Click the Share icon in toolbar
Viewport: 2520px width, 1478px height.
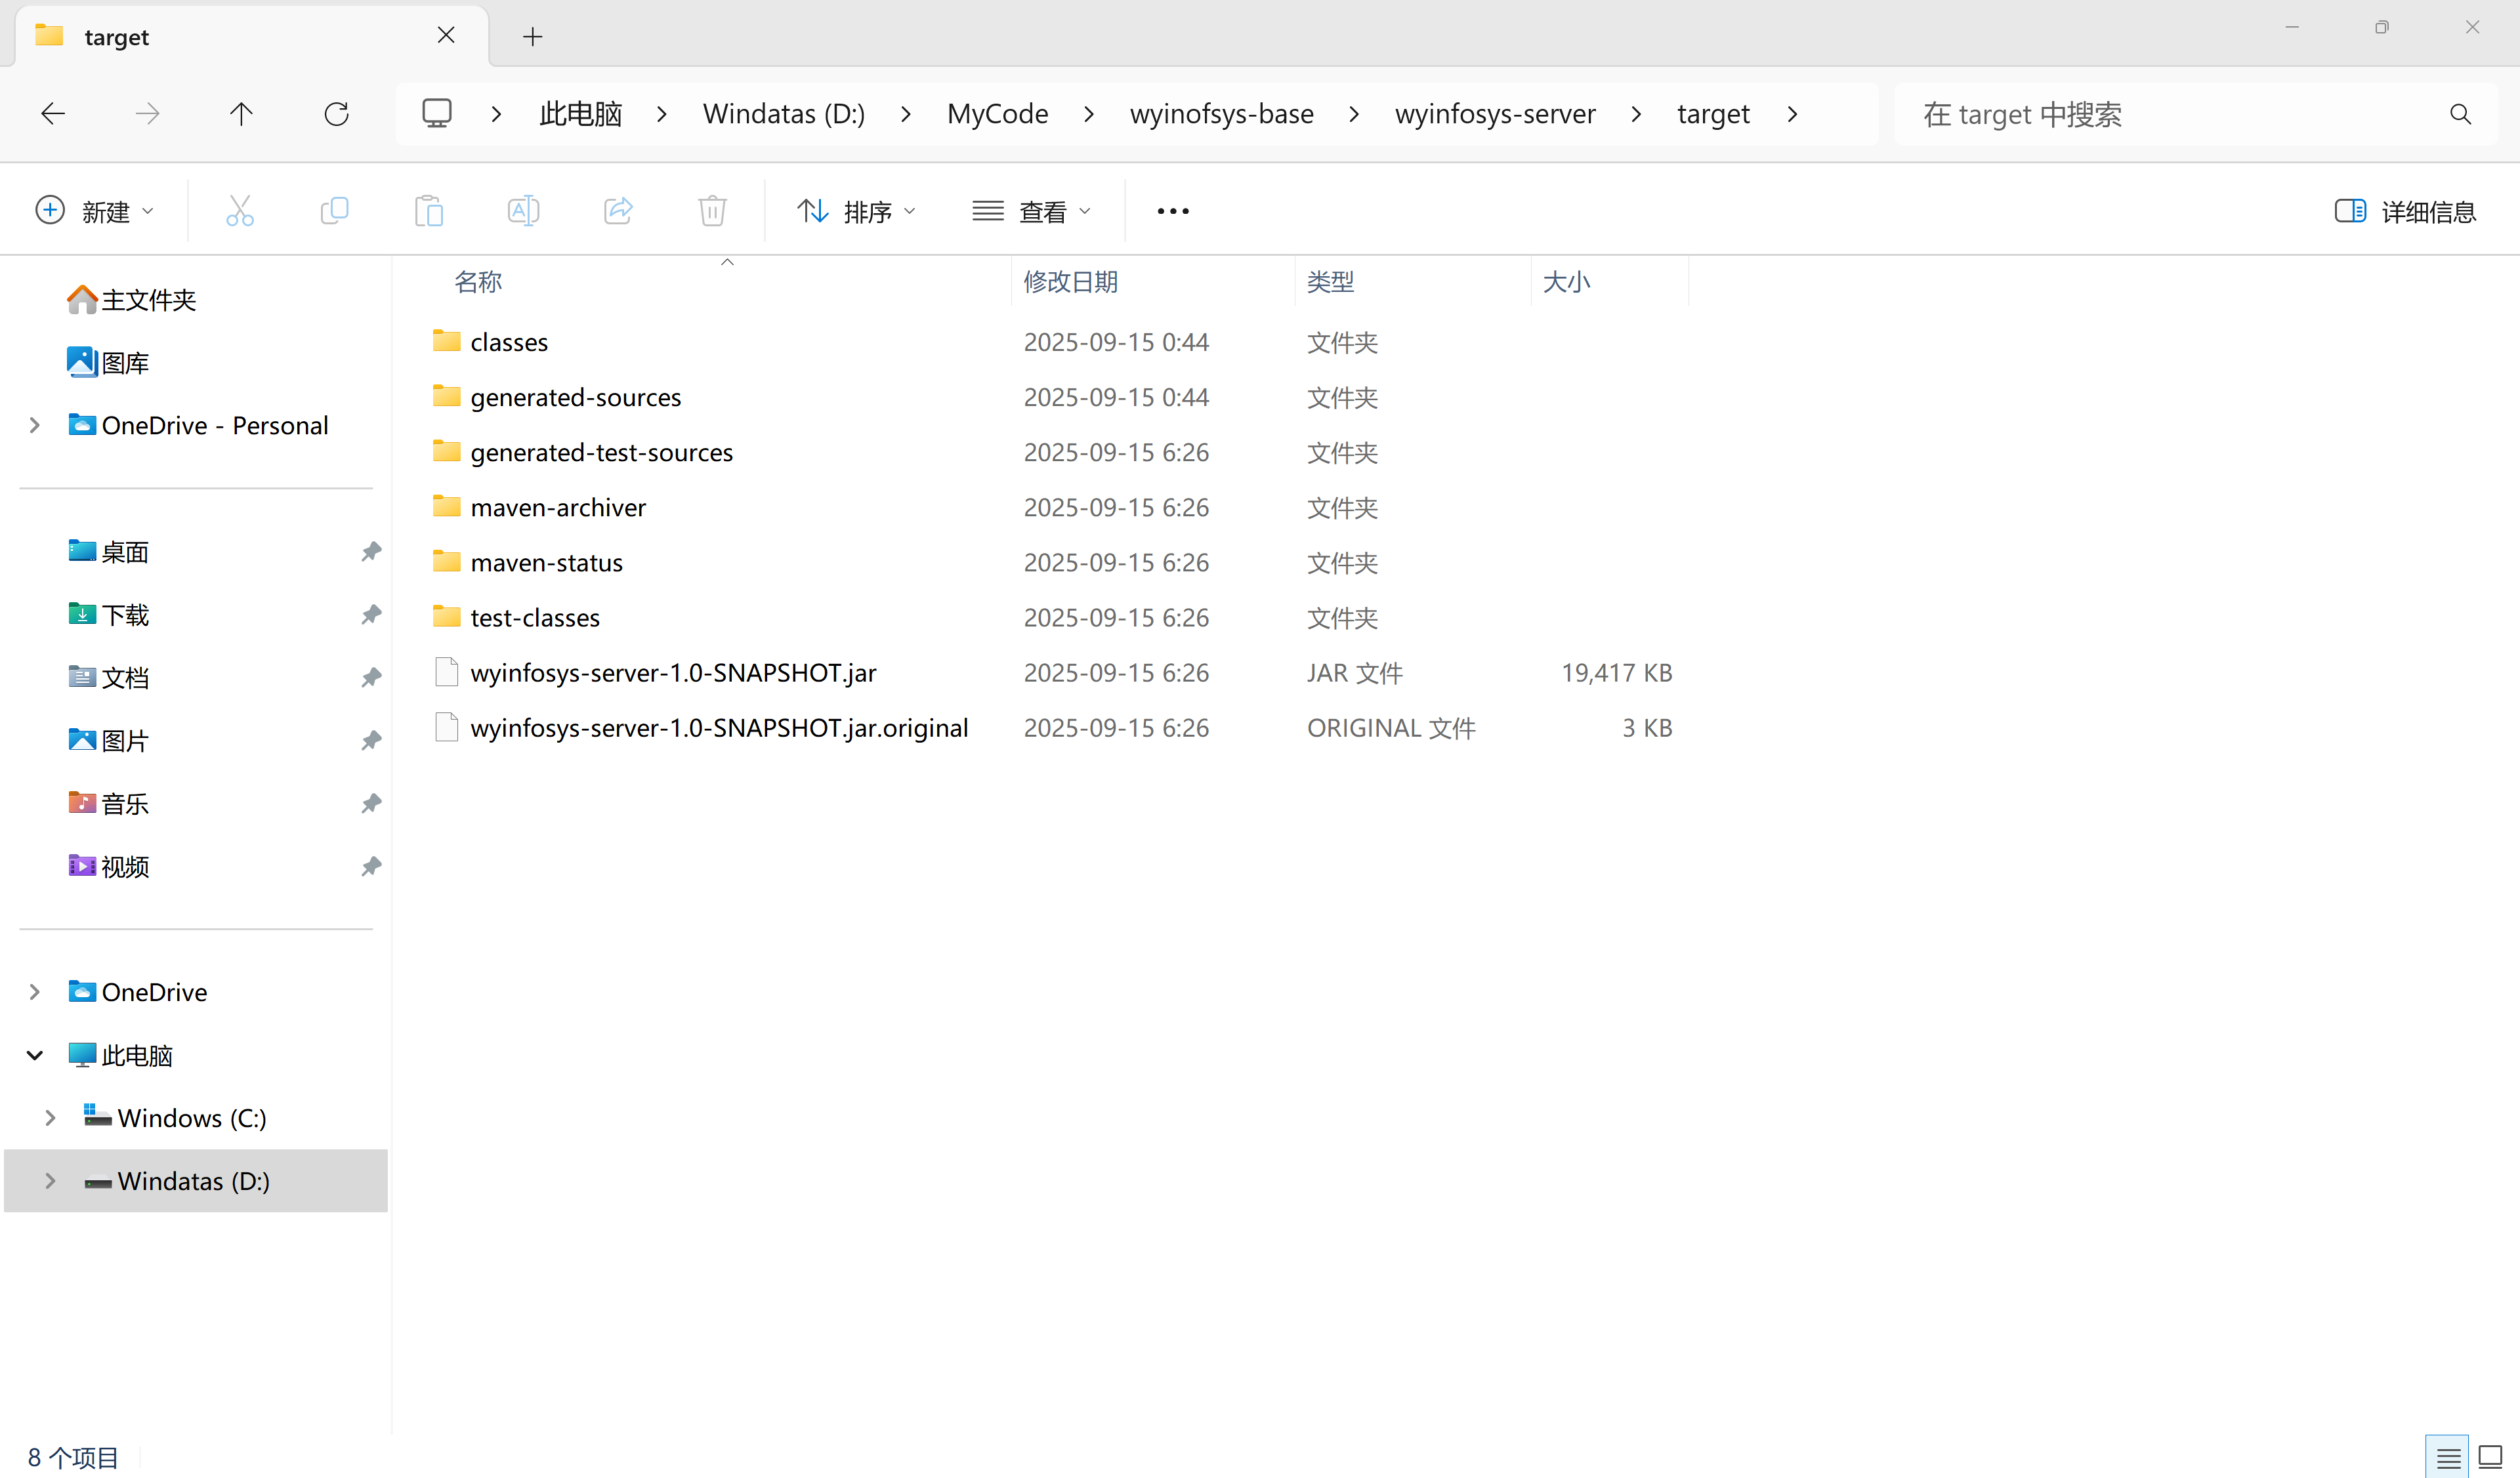click(x=618, y=211)
